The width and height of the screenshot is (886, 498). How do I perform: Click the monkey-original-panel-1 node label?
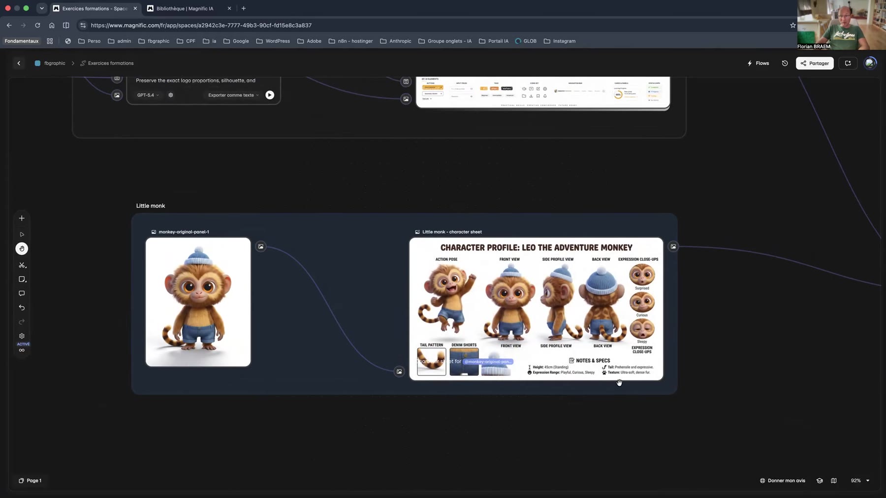point(180,232)
